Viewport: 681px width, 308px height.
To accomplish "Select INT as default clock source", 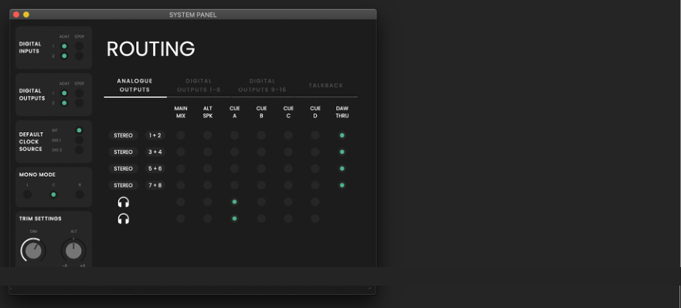I will (x=79, y=130).
